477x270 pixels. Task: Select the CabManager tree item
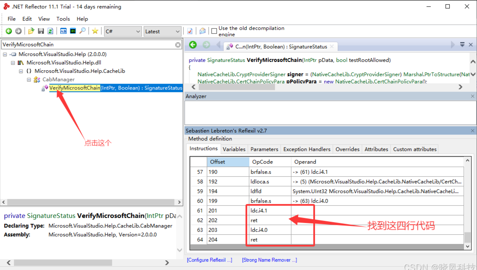[x=59, y=79]
